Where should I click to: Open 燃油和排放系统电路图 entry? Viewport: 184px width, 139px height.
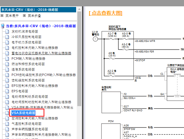(x=28, y=64)
